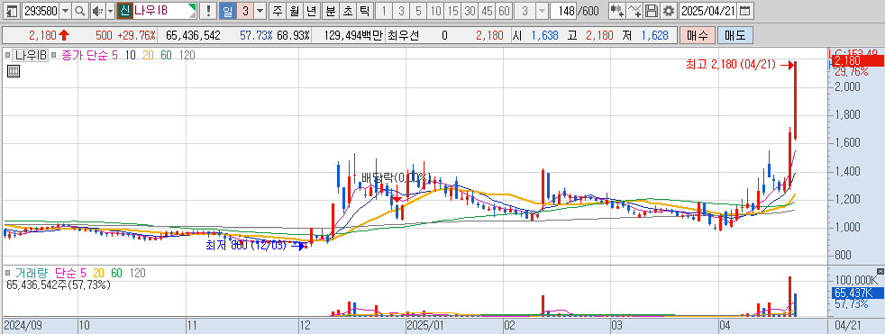Click the open price 1,638

coord(544,35)
